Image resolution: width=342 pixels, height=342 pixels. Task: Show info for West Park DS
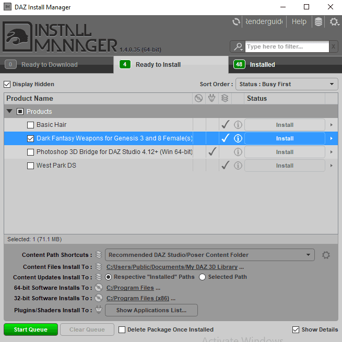point(238,166)
